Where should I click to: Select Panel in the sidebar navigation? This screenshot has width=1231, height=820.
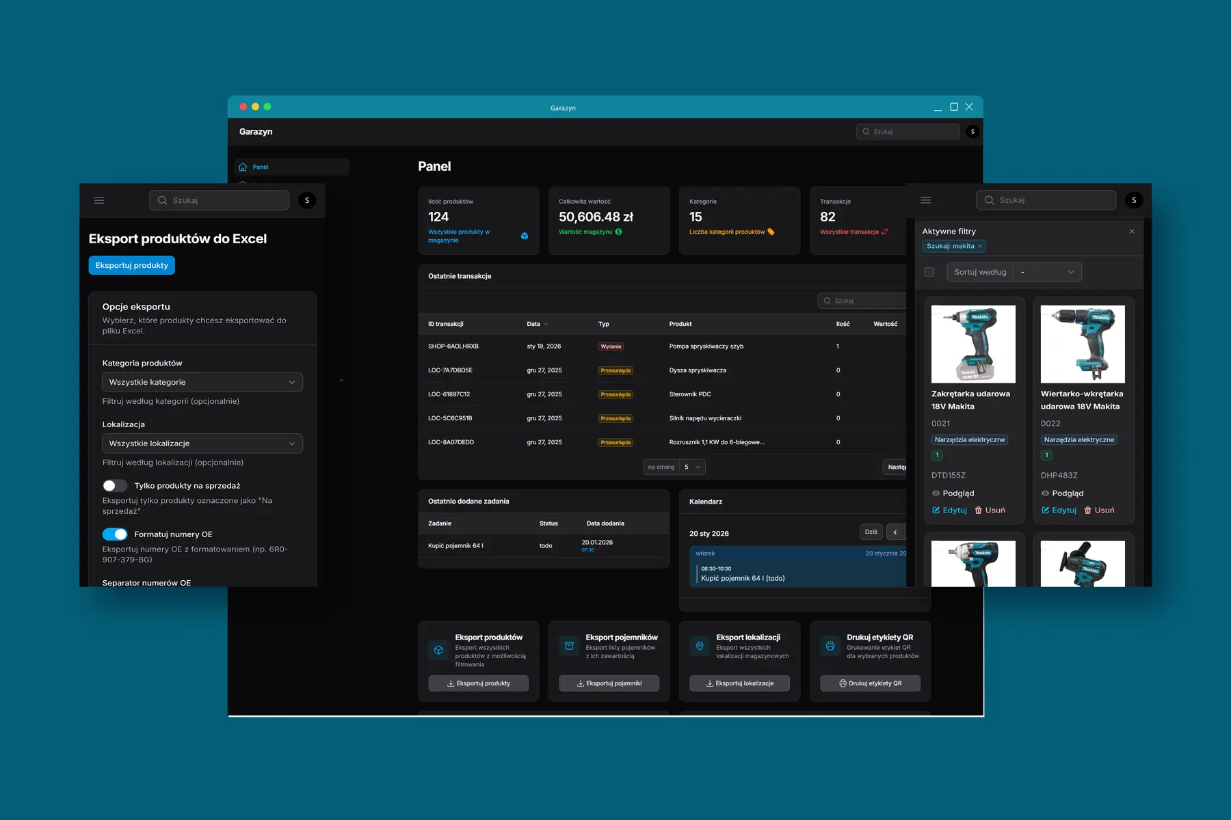point(261,166)
